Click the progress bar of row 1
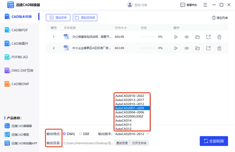This screenshot has width=235, height=152. (x=148, y=37)
